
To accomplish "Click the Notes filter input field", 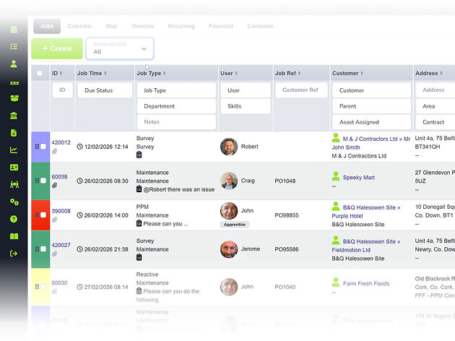I will (176, 122).
